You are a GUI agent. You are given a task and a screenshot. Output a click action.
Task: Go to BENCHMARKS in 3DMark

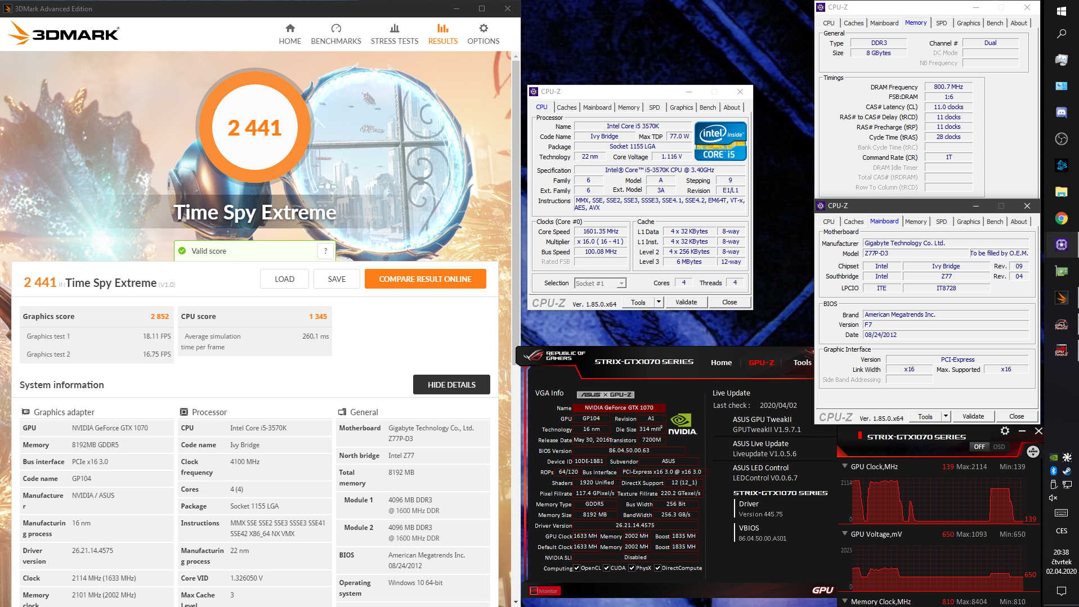point(336,34)
